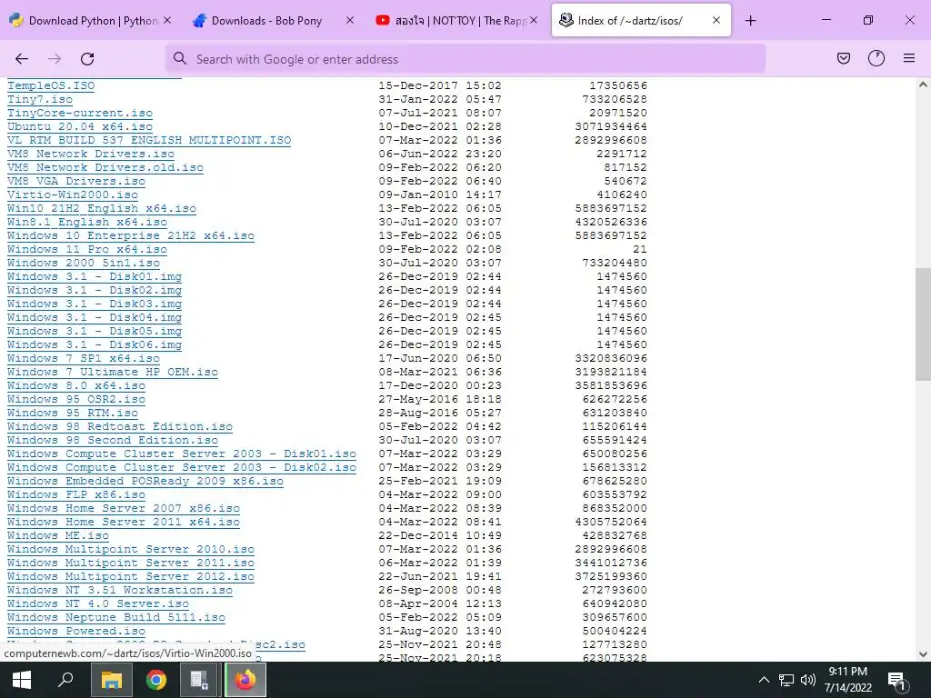This screenshot has width=931, height=698.
Task: Open Windows 3.1 - Disk04.img
Action: (x=95, y=317)
